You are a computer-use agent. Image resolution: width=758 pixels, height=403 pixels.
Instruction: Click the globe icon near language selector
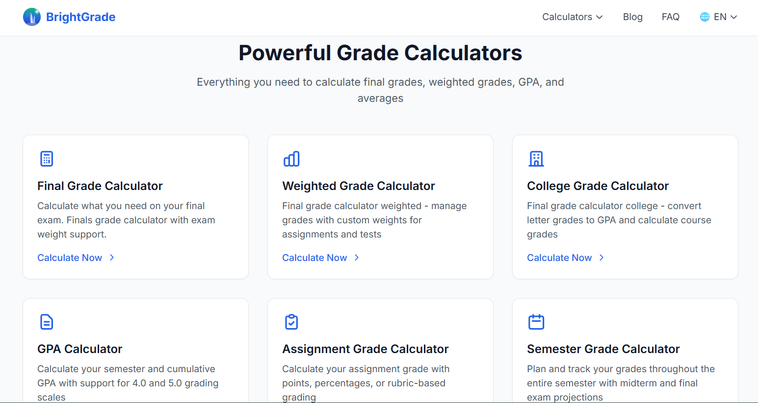704,16
